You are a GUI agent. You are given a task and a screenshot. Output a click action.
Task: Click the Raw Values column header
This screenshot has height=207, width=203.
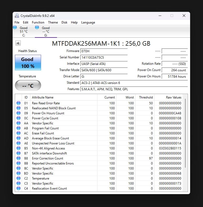click(168, 97)
